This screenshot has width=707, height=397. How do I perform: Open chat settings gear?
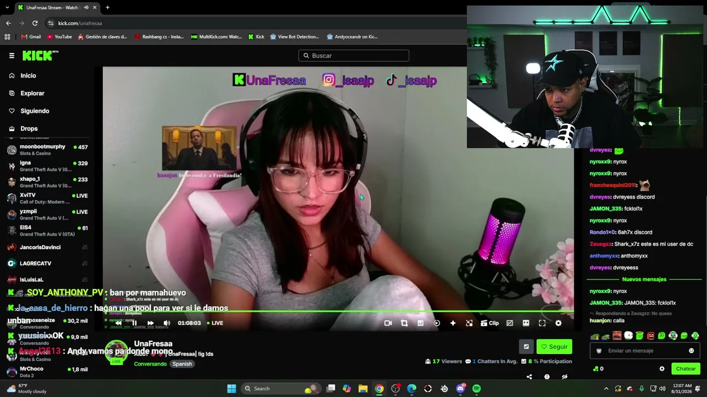pos(662,369)
